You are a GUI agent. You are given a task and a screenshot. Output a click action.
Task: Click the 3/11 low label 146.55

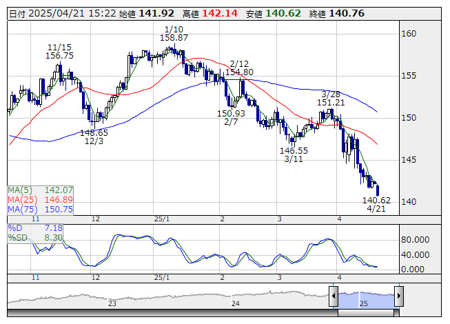(x=294, y=150)
